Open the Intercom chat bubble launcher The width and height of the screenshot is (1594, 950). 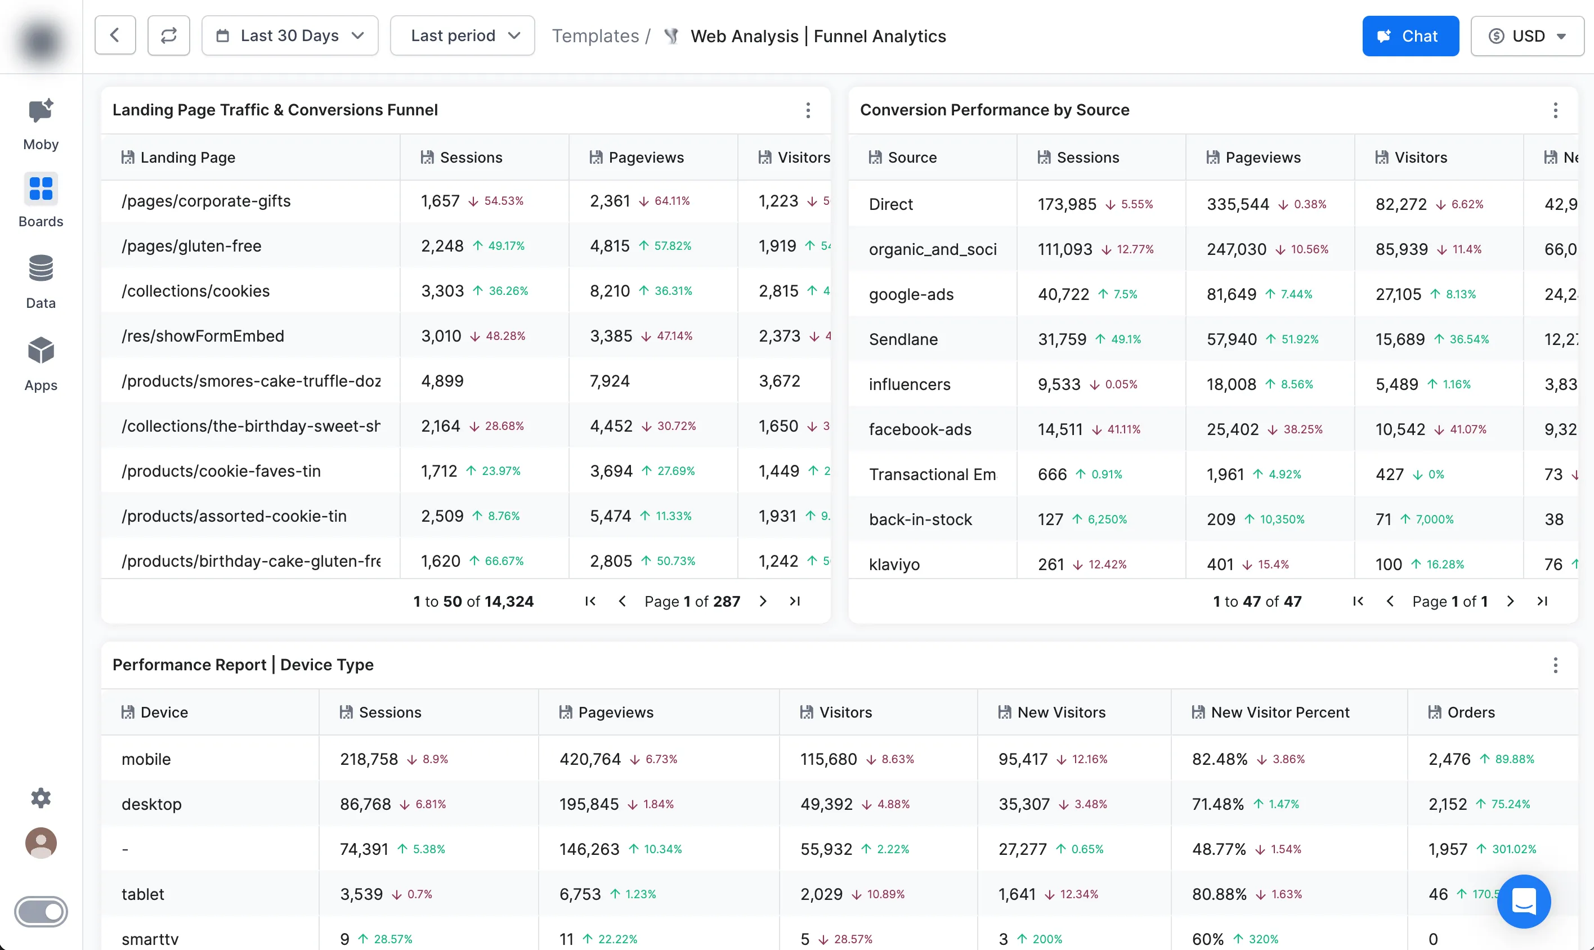[x=1524, y=900]
